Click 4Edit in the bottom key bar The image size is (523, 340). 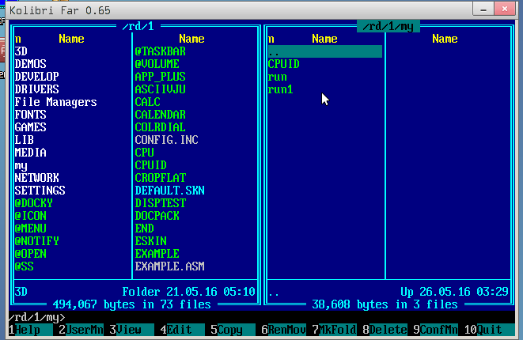[x=178, y=331]
